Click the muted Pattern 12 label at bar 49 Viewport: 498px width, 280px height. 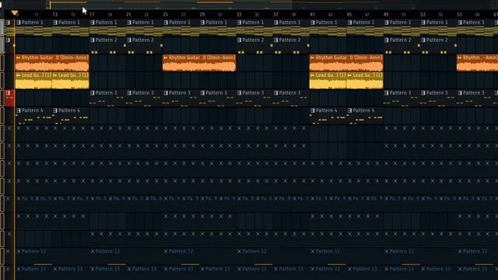coord(402,251)
